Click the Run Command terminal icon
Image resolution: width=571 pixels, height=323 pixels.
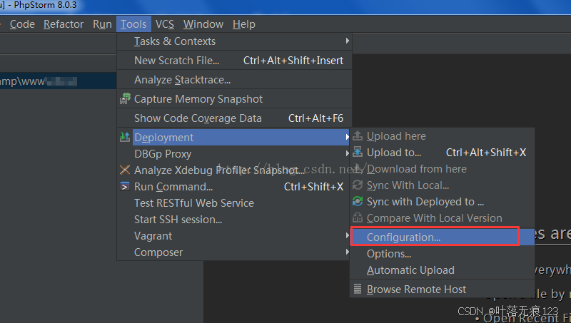125,187
